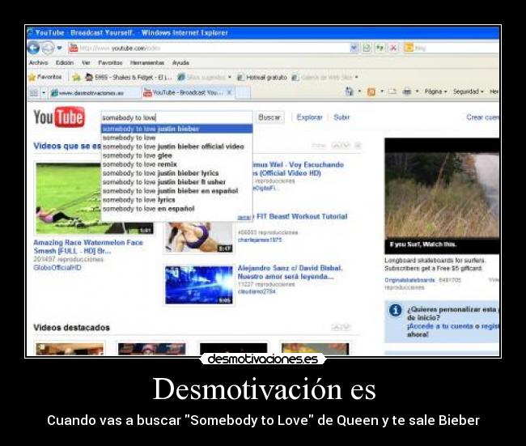This screenshot has height=446, width=526.
Task: Select suggestion justin bieber ft usher
Action: [x=176, y=182]
